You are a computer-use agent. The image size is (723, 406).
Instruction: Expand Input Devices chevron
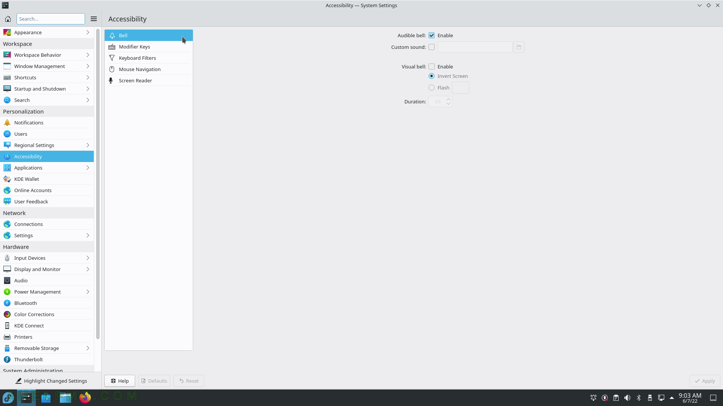pos(88,258)
